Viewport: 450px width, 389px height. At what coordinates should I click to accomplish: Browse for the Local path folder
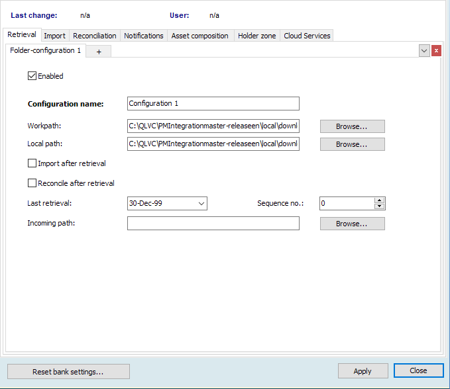pos(352,144)
